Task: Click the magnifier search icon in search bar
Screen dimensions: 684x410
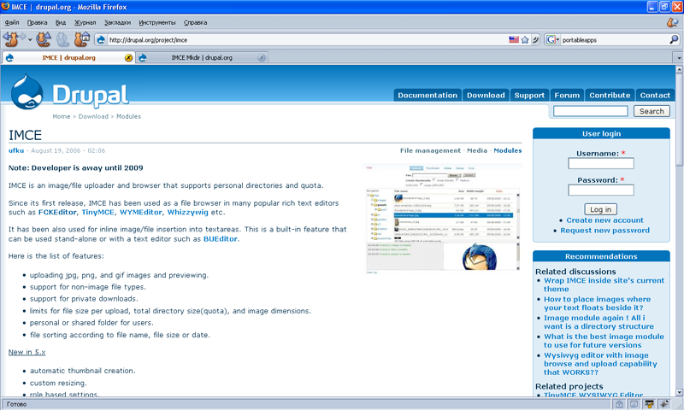Action: (x=674, y=39)
